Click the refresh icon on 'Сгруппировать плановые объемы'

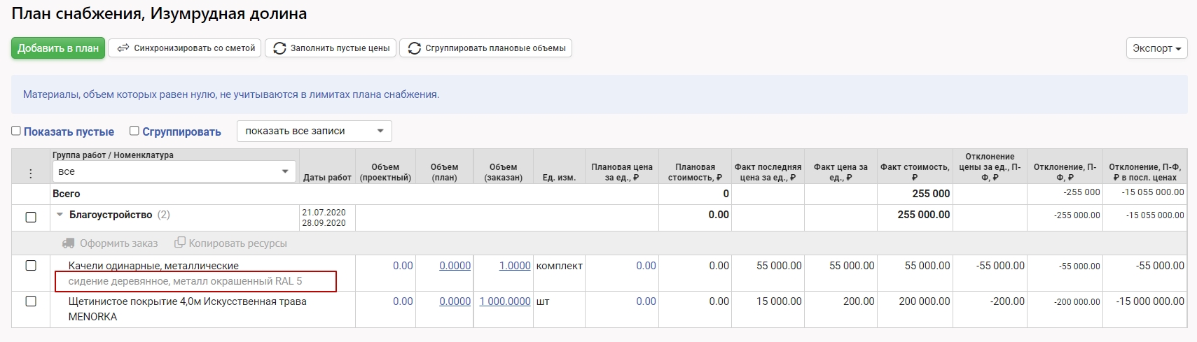414,48
